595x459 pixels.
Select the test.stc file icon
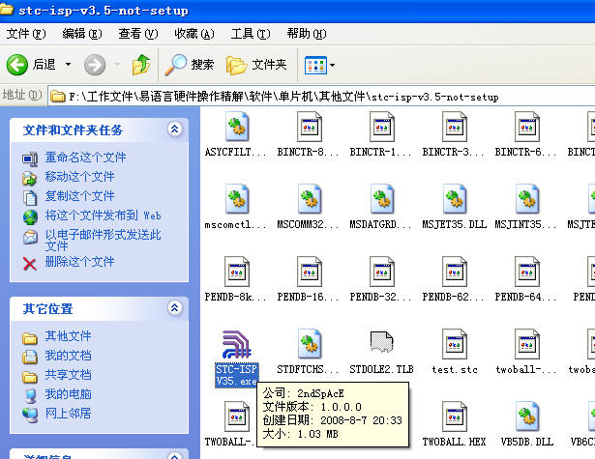(x=456, y=346)
